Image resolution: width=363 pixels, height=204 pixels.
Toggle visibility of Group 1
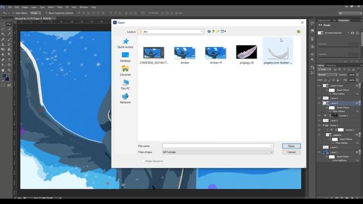[x=319, y=125]
